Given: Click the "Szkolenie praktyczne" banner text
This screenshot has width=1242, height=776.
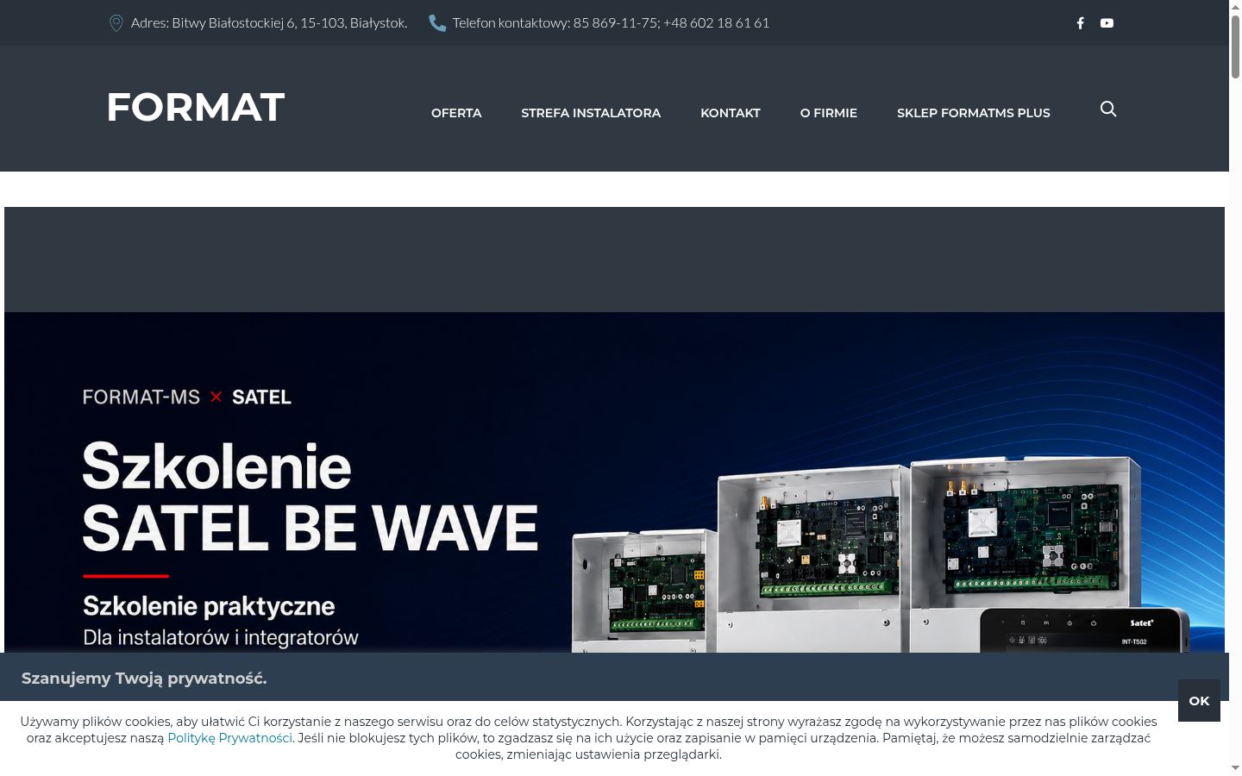Looking at the screenshot, I should tap(209, 606).
